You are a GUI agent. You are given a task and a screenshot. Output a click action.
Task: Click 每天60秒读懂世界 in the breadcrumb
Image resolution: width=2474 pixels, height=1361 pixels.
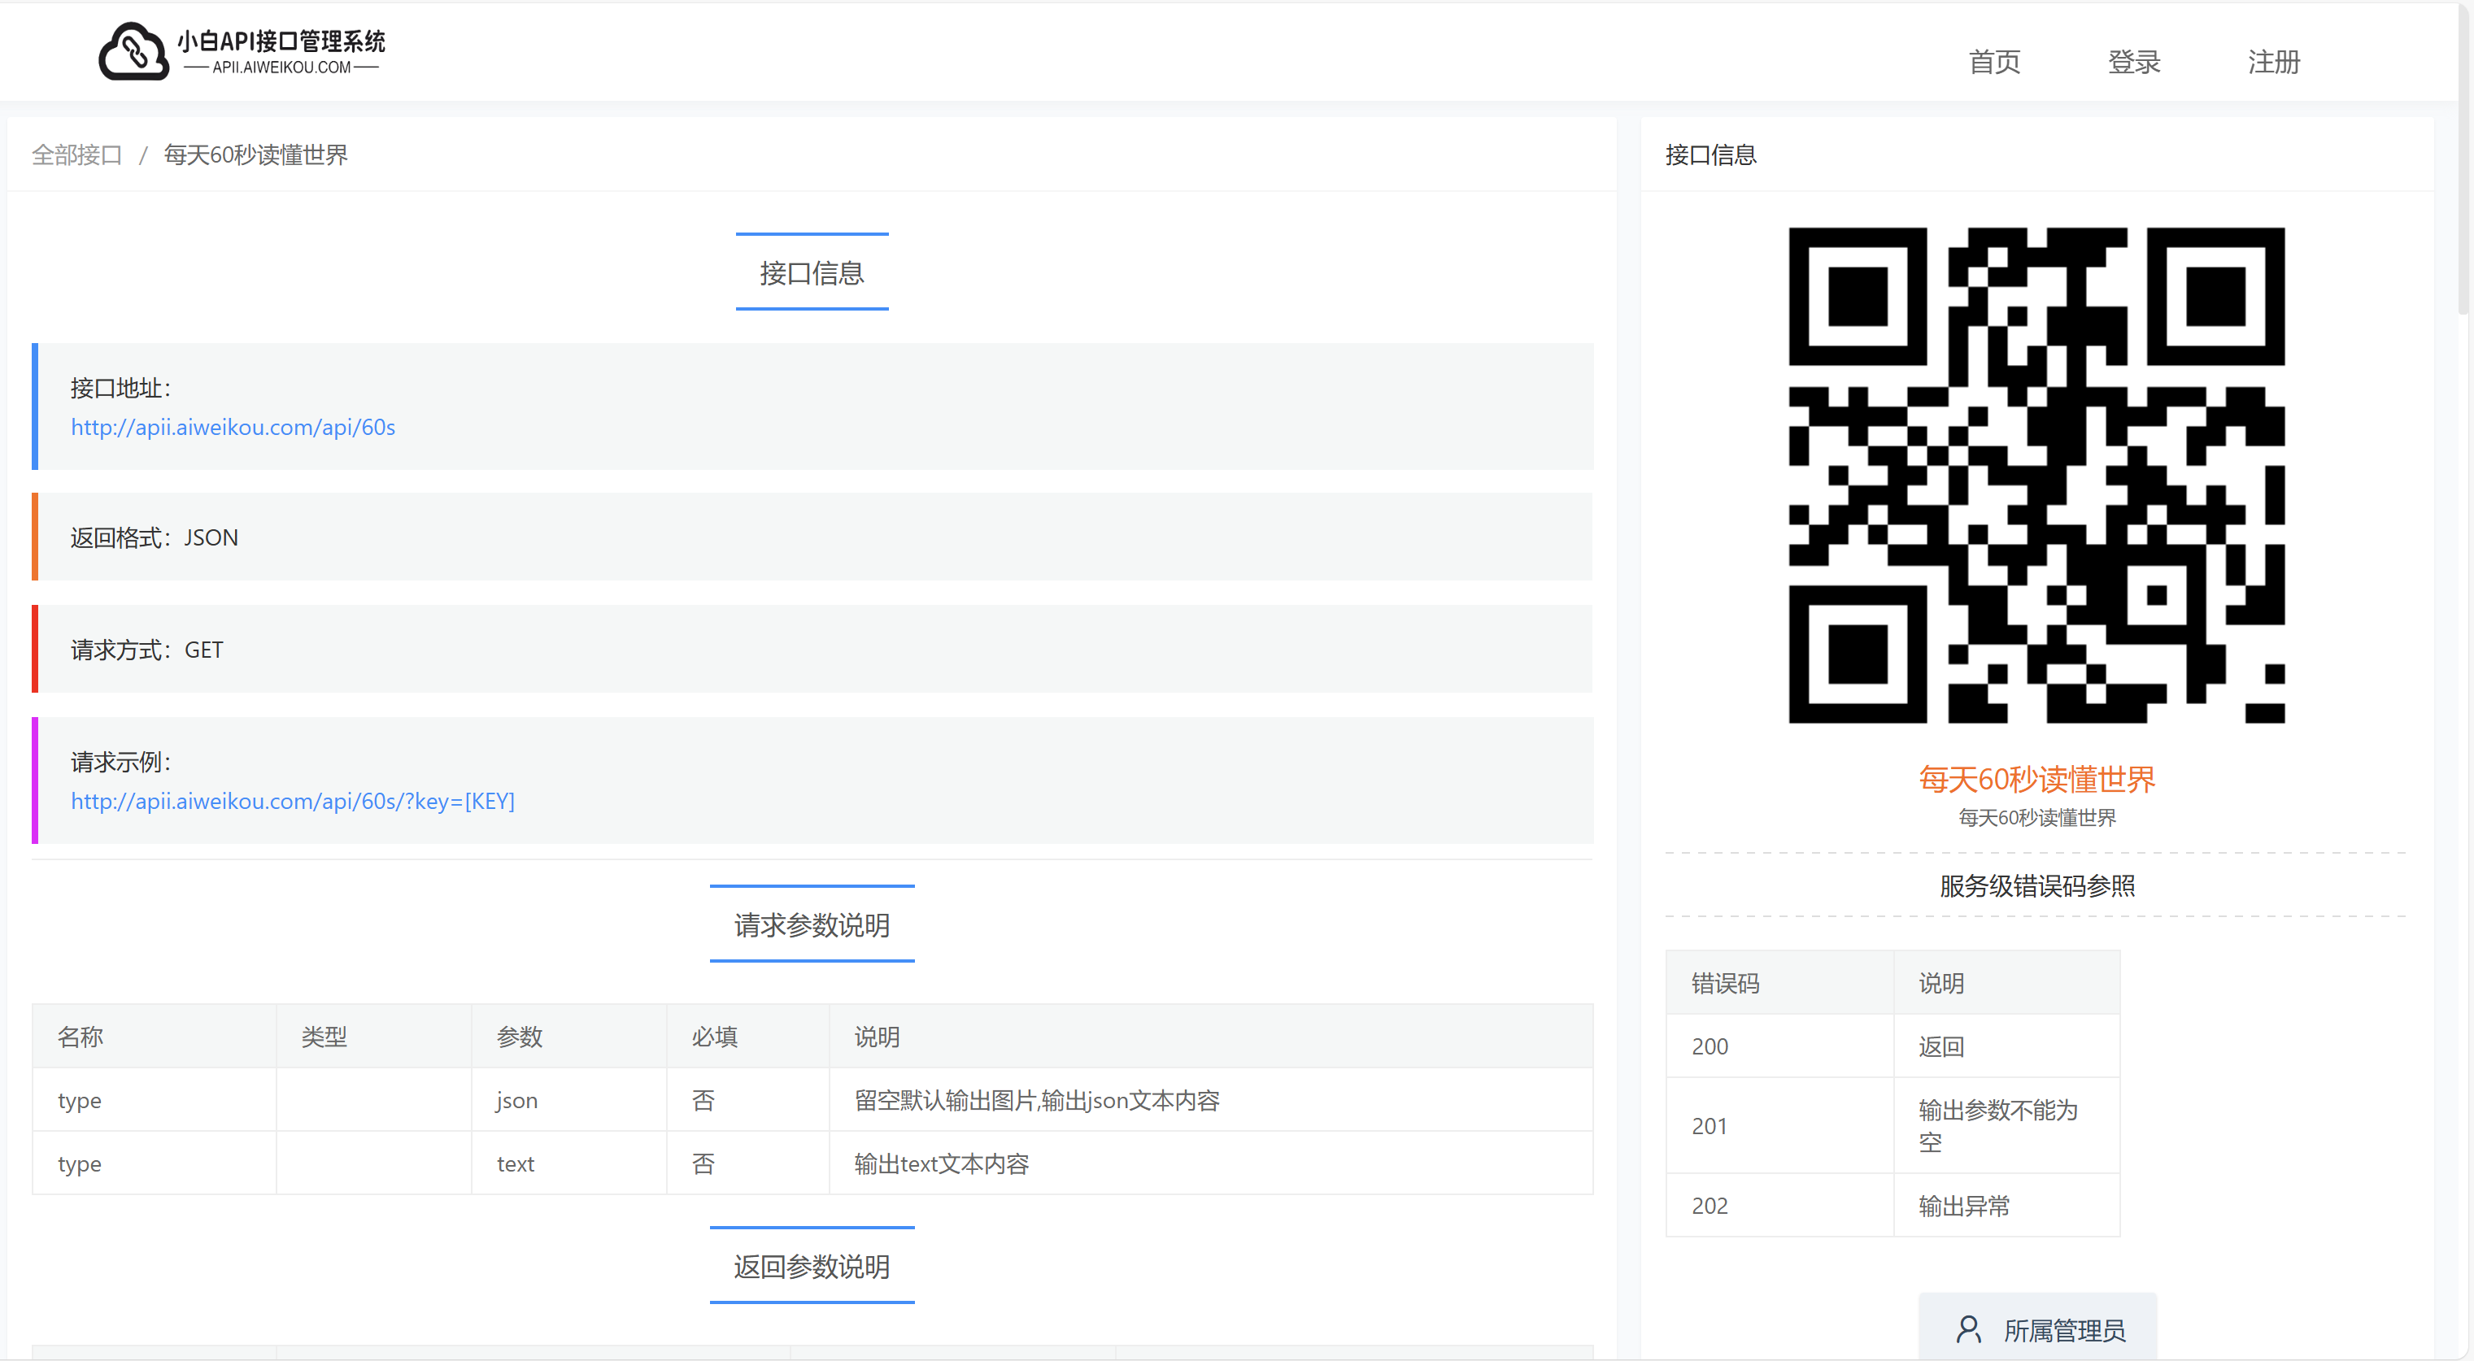coord(255,154)
